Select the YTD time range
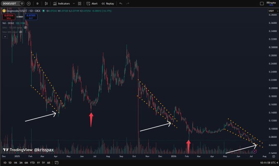This screenshot has height=166, width=279. [32, 163]
